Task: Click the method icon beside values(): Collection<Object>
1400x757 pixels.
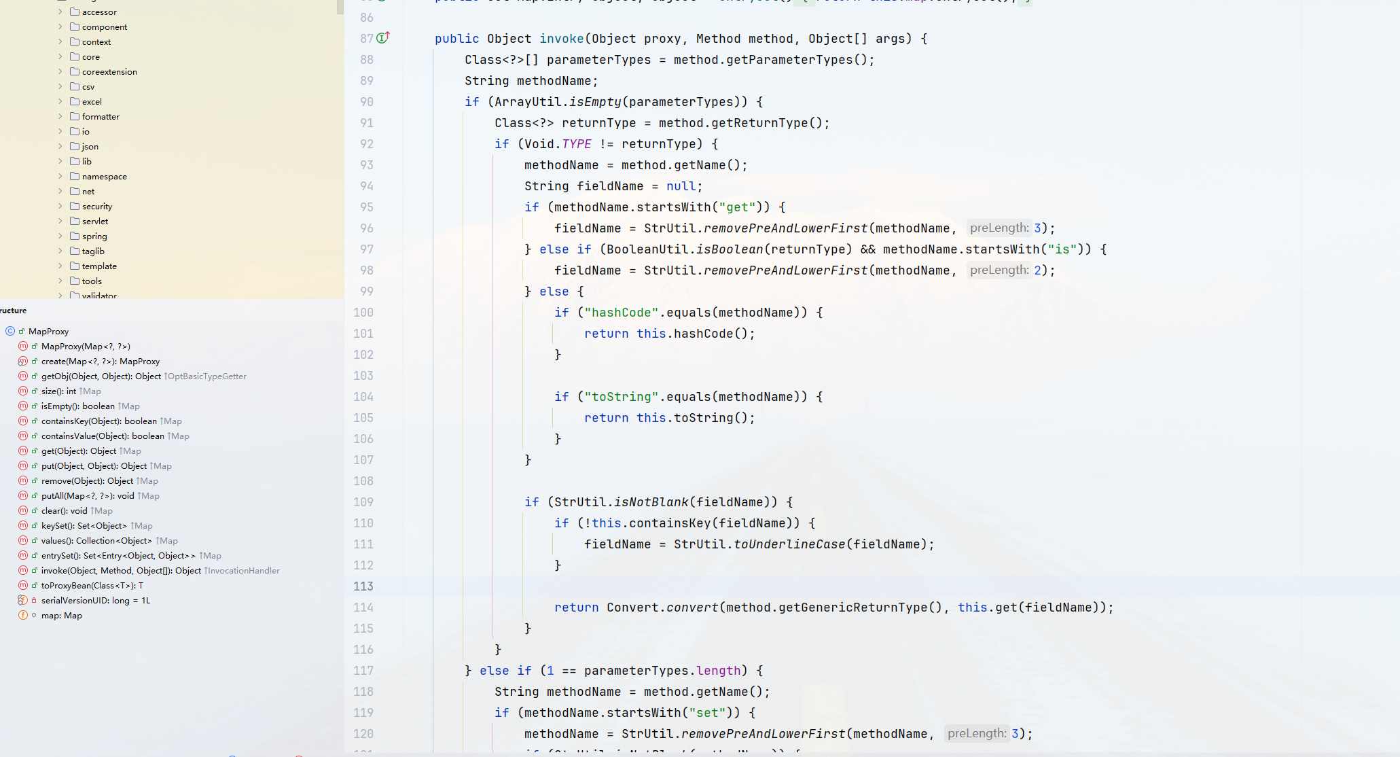Action: point(23,540)
